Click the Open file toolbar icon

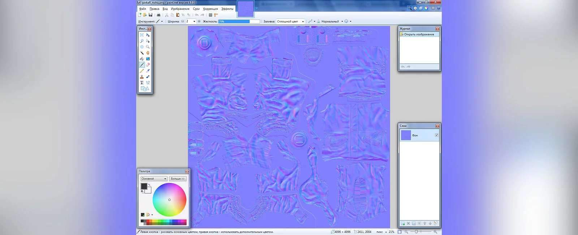145,15
